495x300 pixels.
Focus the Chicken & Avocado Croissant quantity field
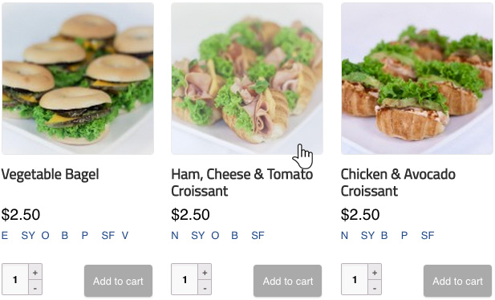[x=355, y=279]
